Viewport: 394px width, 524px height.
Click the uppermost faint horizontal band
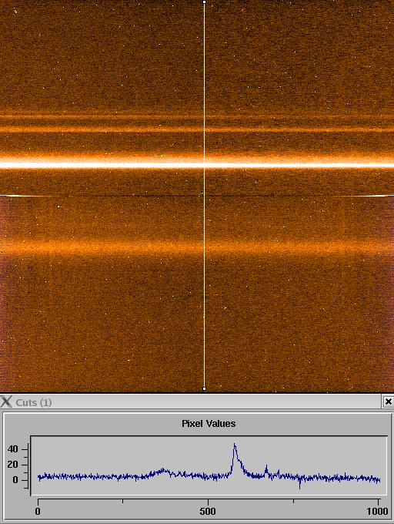(197, 117)
